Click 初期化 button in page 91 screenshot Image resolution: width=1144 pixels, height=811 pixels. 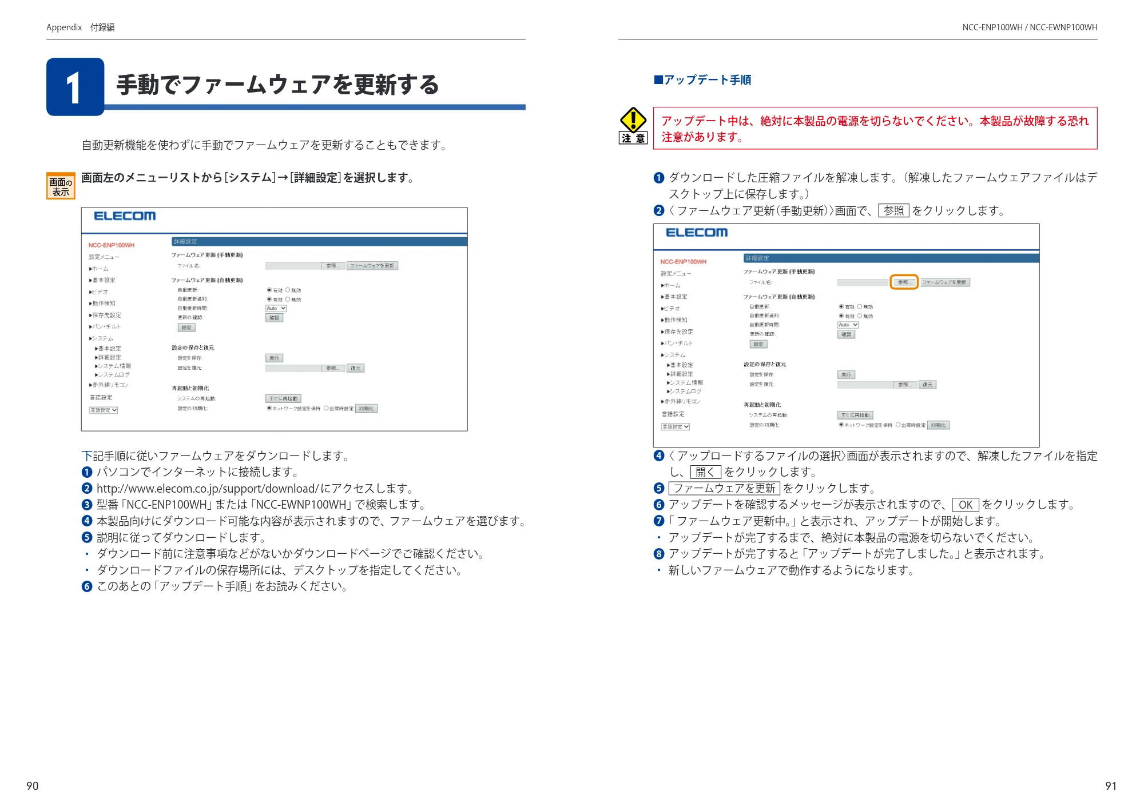tap(938, 425)
